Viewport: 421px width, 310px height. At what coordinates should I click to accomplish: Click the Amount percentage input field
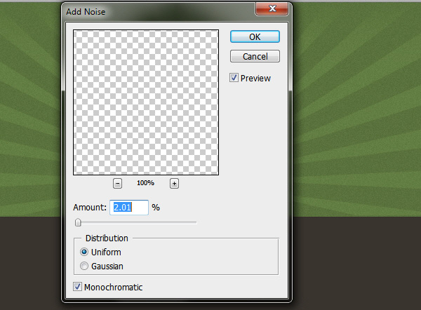[129, 207]
